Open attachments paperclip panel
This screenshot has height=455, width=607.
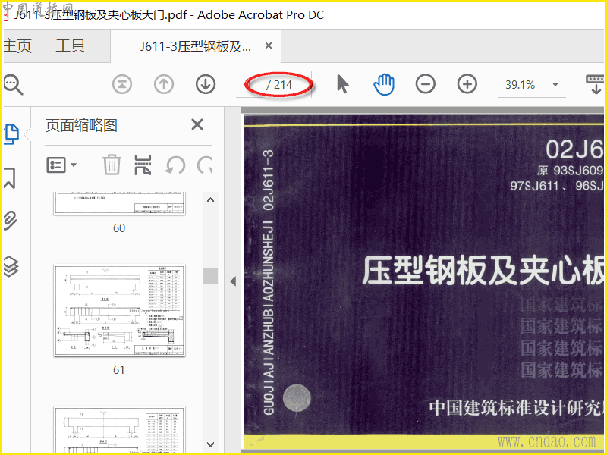coord(11,221)
